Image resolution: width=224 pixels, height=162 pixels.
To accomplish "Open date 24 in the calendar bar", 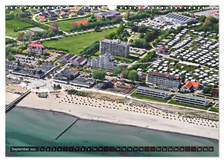I will click(x=176, y=149).
